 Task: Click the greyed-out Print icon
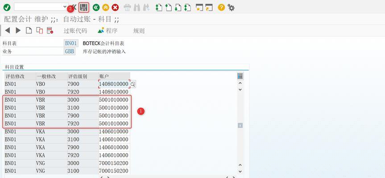coord(128,8)
